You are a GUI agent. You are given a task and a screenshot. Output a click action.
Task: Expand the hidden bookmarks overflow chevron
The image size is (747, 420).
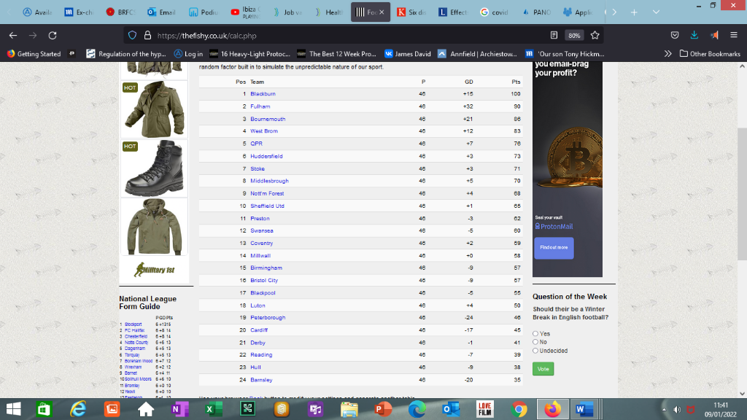668,54
